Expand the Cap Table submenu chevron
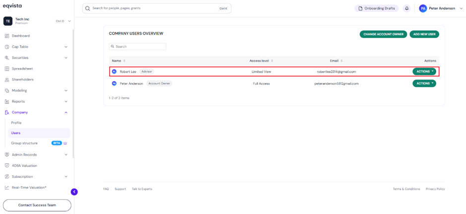 (66, 47)
